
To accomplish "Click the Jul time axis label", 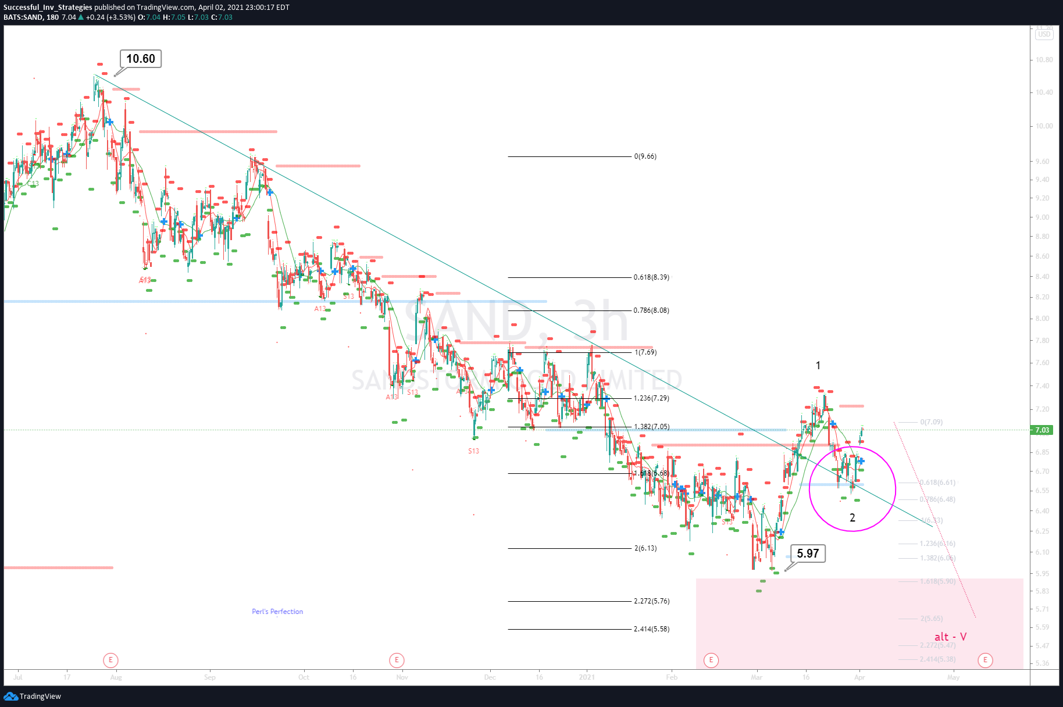I will (x=18, y=677).
